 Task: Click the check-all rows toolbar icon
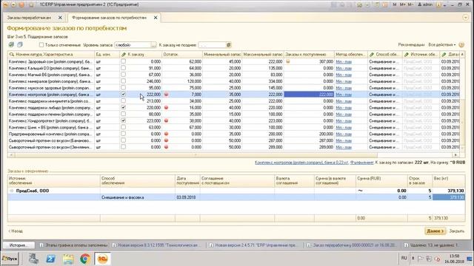[11, 45]
